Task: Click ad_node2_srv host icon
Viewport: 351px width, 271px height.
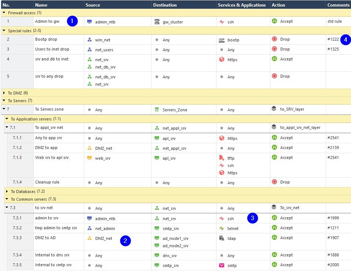Action: [x=157, y=245]
